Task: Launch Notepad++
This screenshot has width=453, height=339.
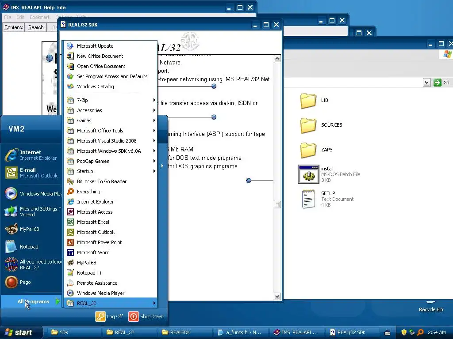Action: [x=110, y=273]
